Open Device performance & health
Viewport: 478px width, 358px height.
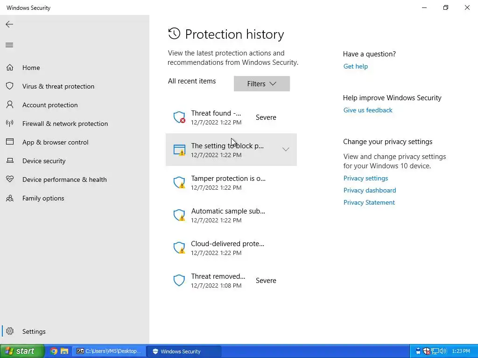coord(64,179)
